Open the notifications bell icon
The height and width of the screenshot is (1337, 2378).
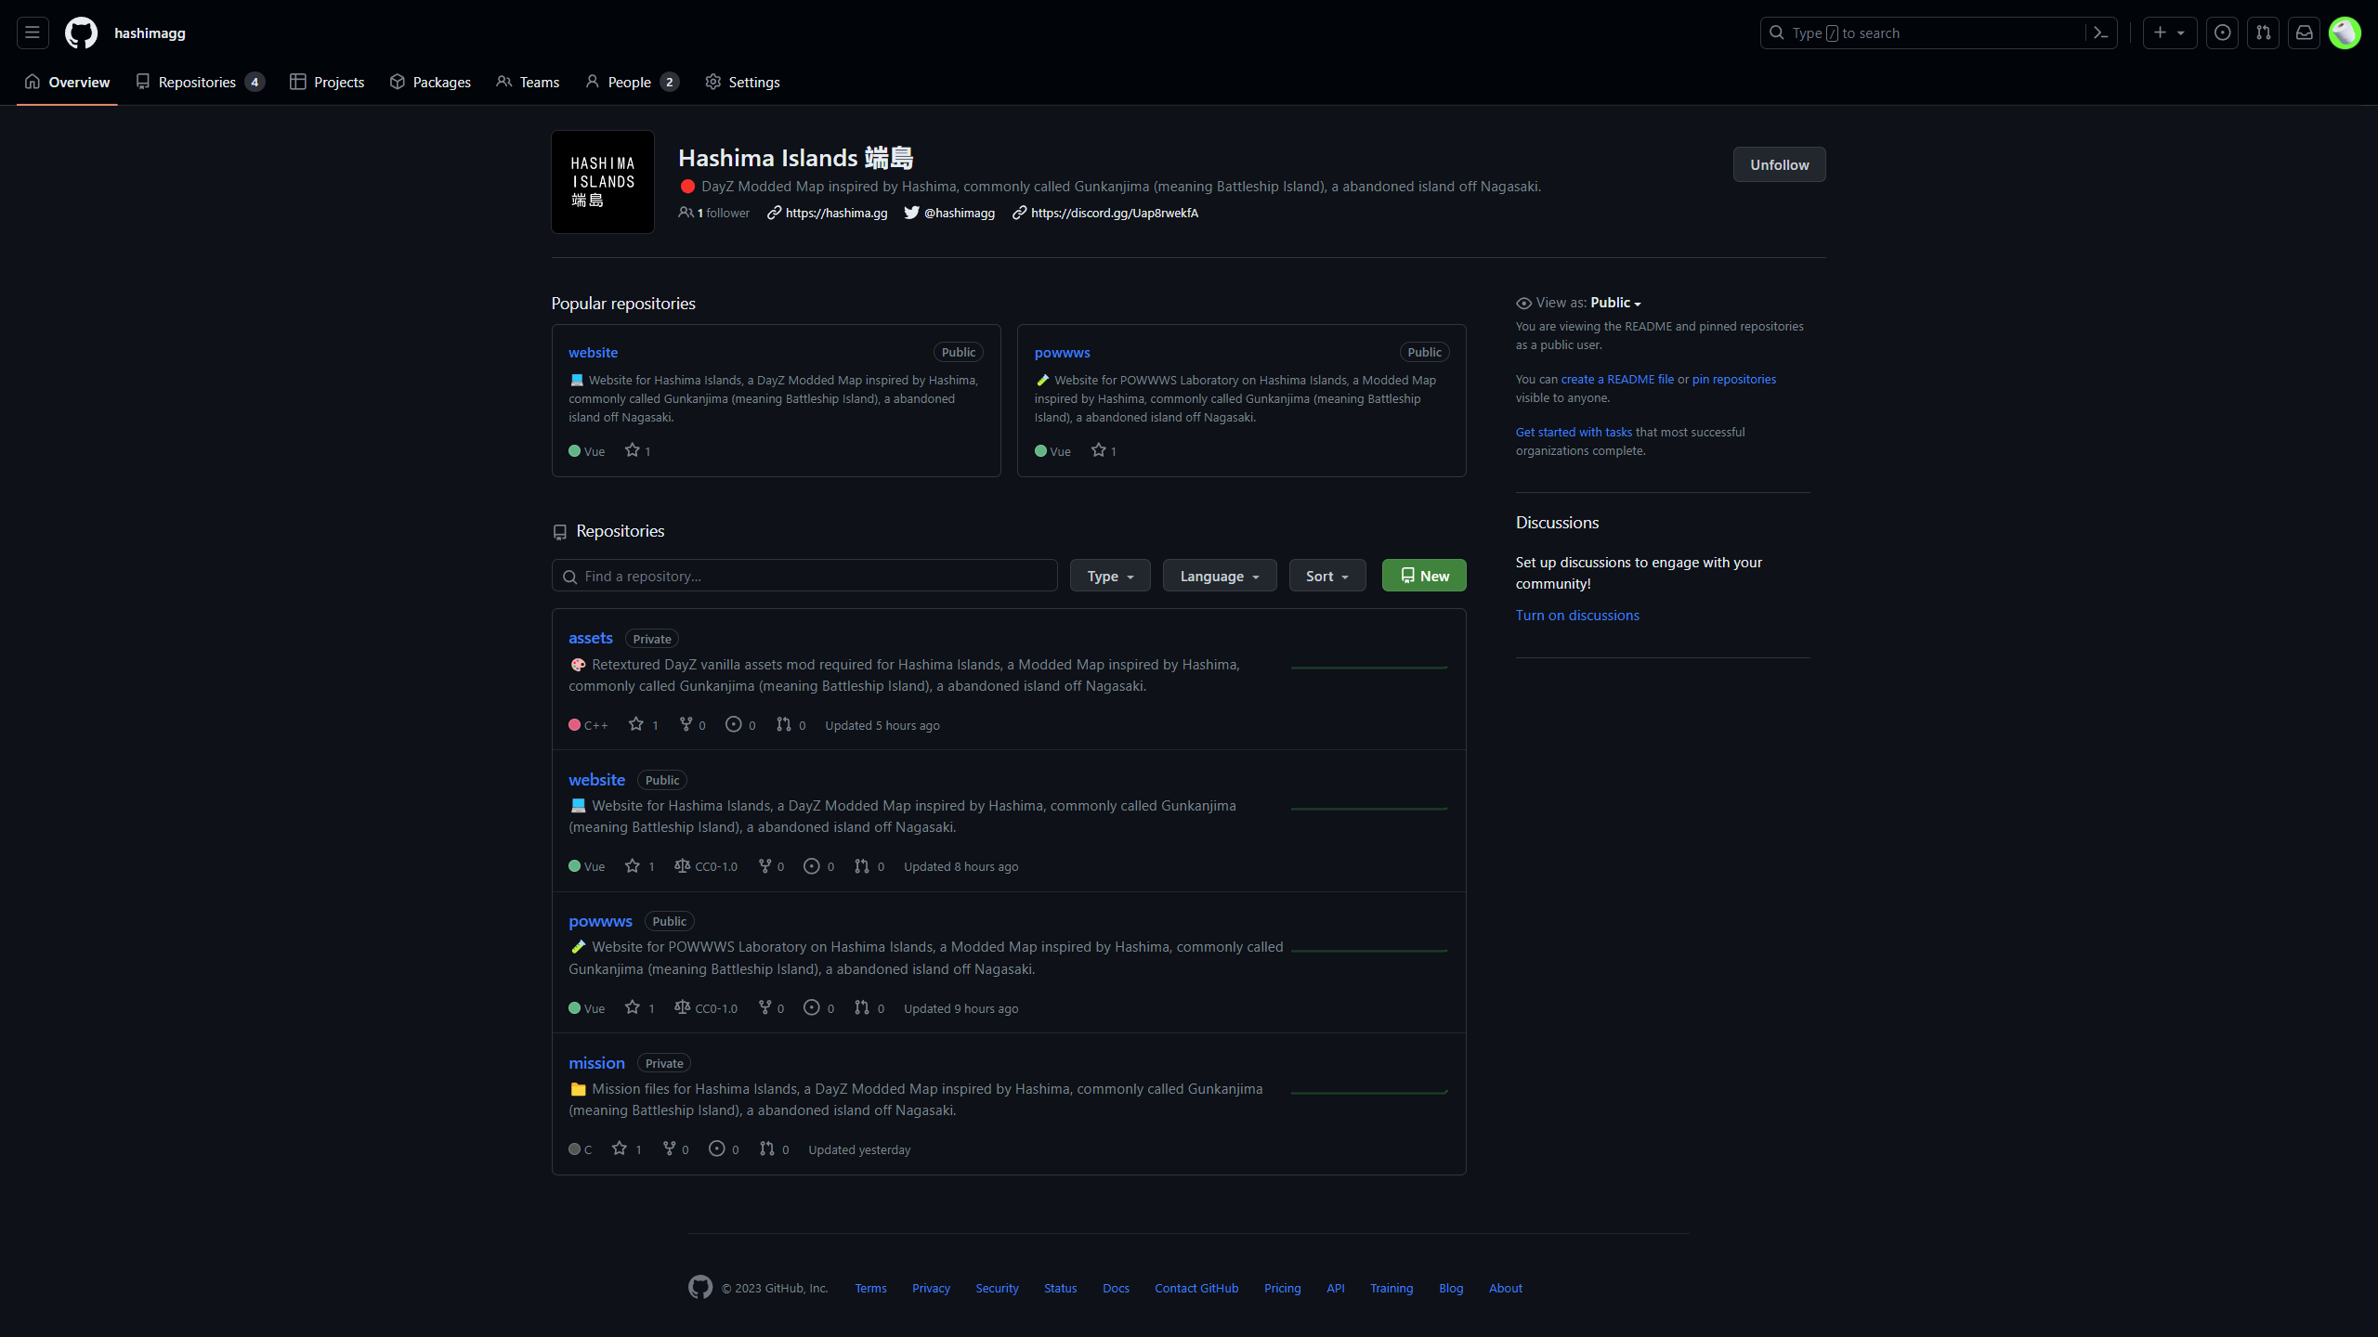tap(2305, 32)
